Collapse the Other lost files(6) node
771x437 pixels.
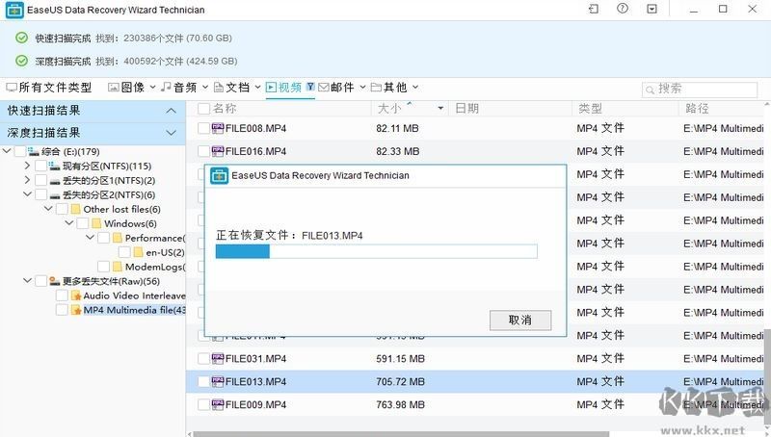click(48, 208)
